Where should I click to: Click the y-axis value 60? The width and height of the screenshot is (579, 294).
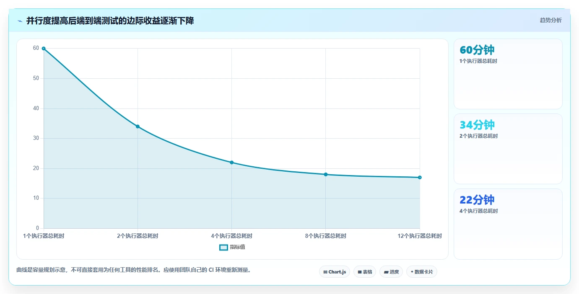(36, 48)
